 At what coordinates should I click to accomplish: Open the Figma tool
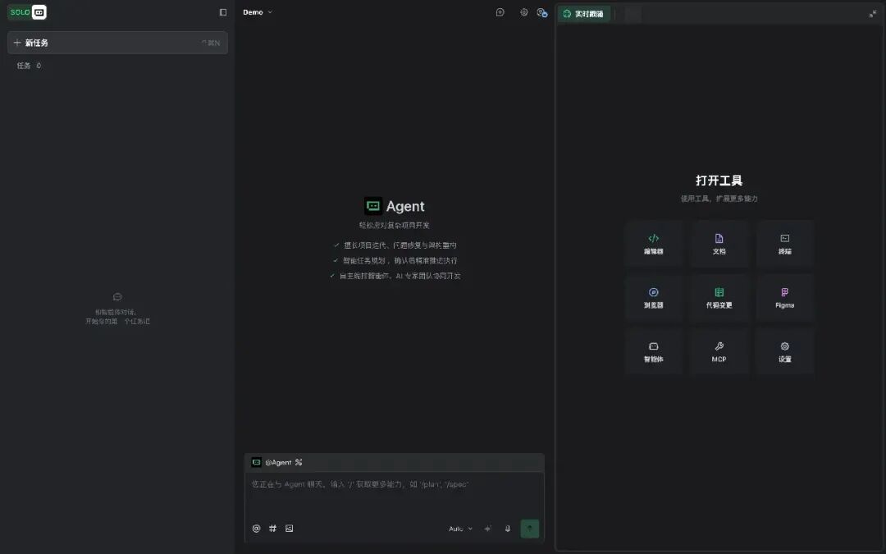[785, 298]
